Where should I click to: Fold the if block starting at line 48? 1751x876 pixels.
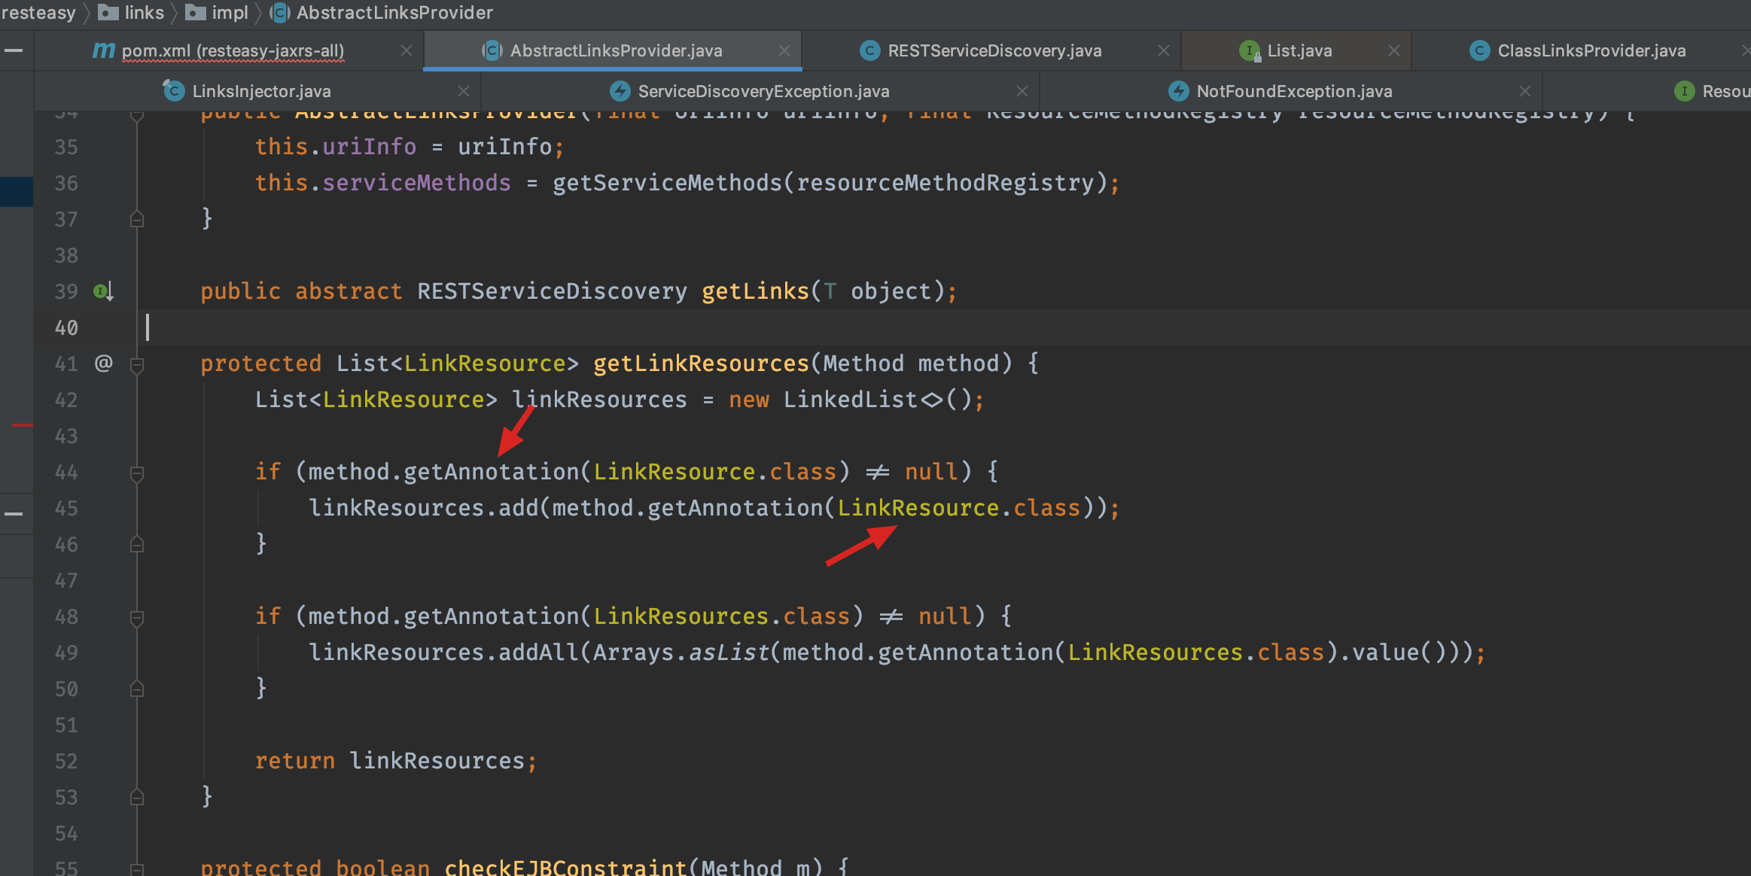pyautogui.click(x=137, y=618)
